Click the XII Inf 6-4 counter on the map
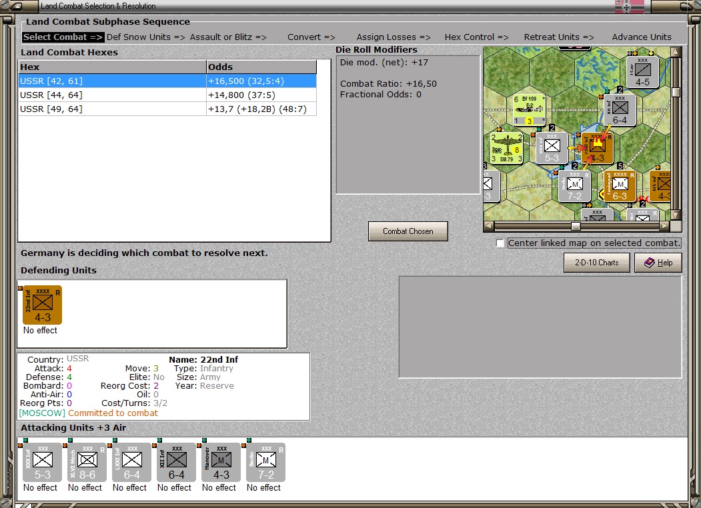701x508 pixels. tap(620, 110)
